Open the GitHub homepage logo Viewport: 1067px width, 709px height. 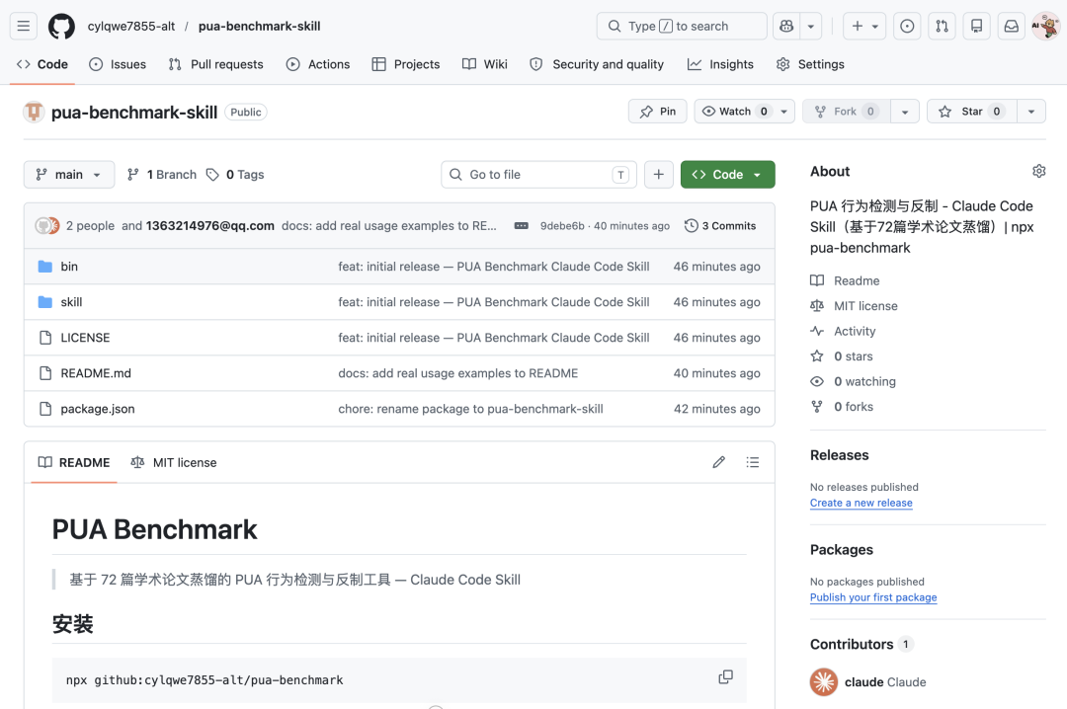(x=61, y=27)
